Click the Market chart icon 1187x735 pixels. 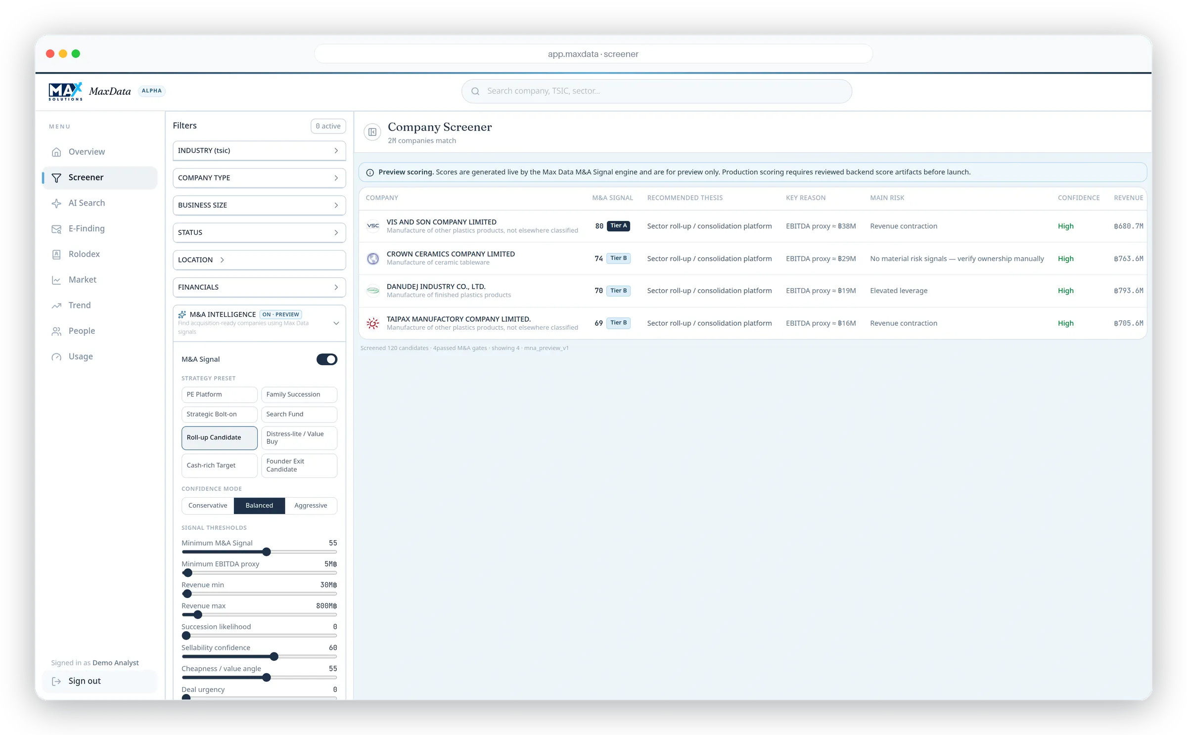click(56, 280)
